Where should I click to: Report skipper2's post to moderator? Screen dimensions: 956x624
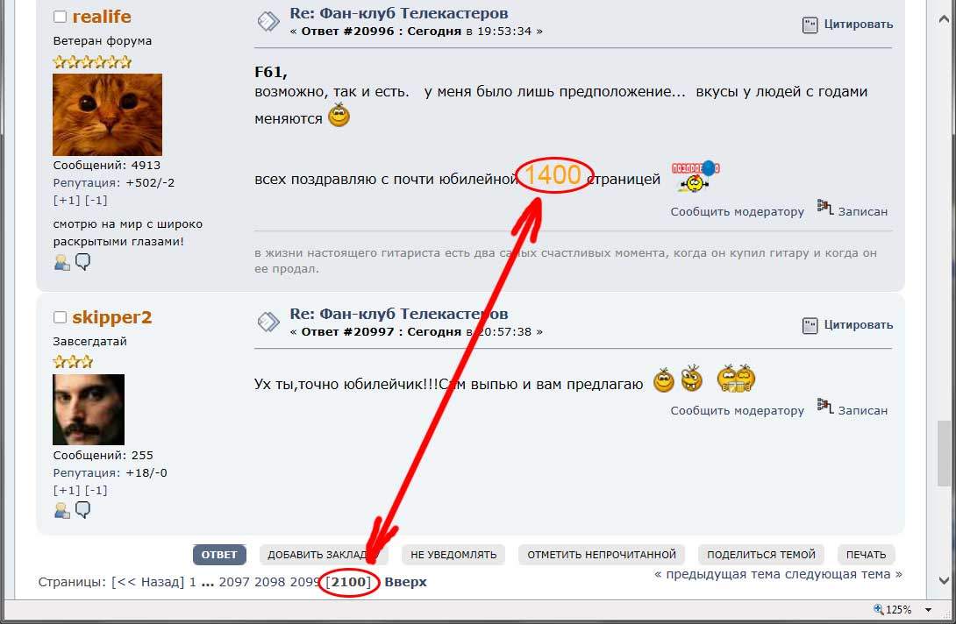coord(737,410)
